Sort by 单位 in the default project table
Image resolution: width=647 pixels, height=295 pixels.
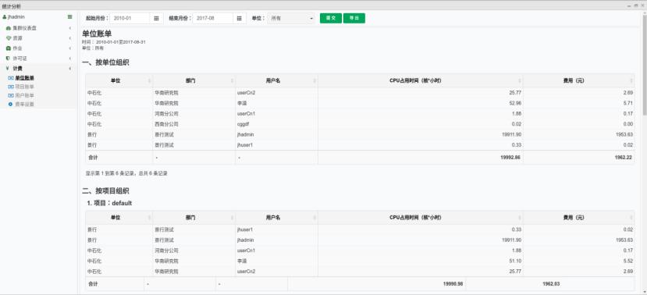pyautogui.click(x=119, y=218)
